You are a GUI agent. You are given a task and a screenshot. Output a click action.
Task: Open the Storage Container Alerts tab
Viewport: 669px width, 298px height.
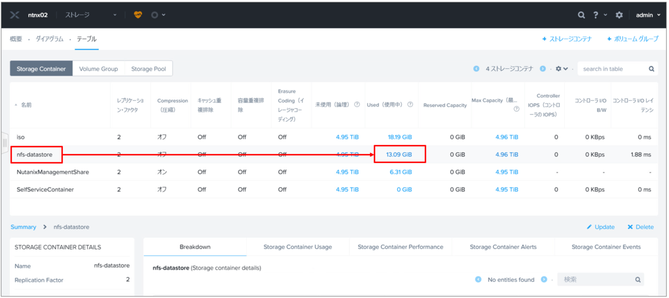pos(503,247)
